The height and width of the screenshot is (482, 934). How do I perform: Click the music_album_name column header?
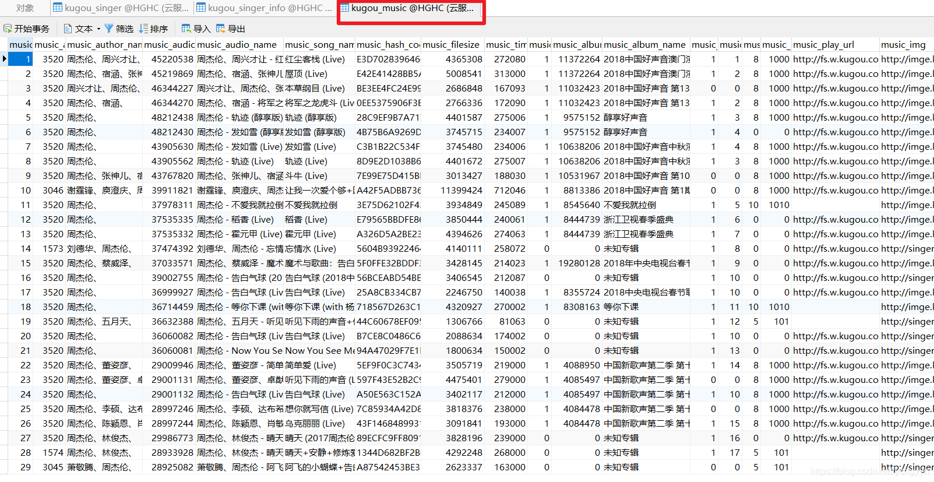point(646,44)
